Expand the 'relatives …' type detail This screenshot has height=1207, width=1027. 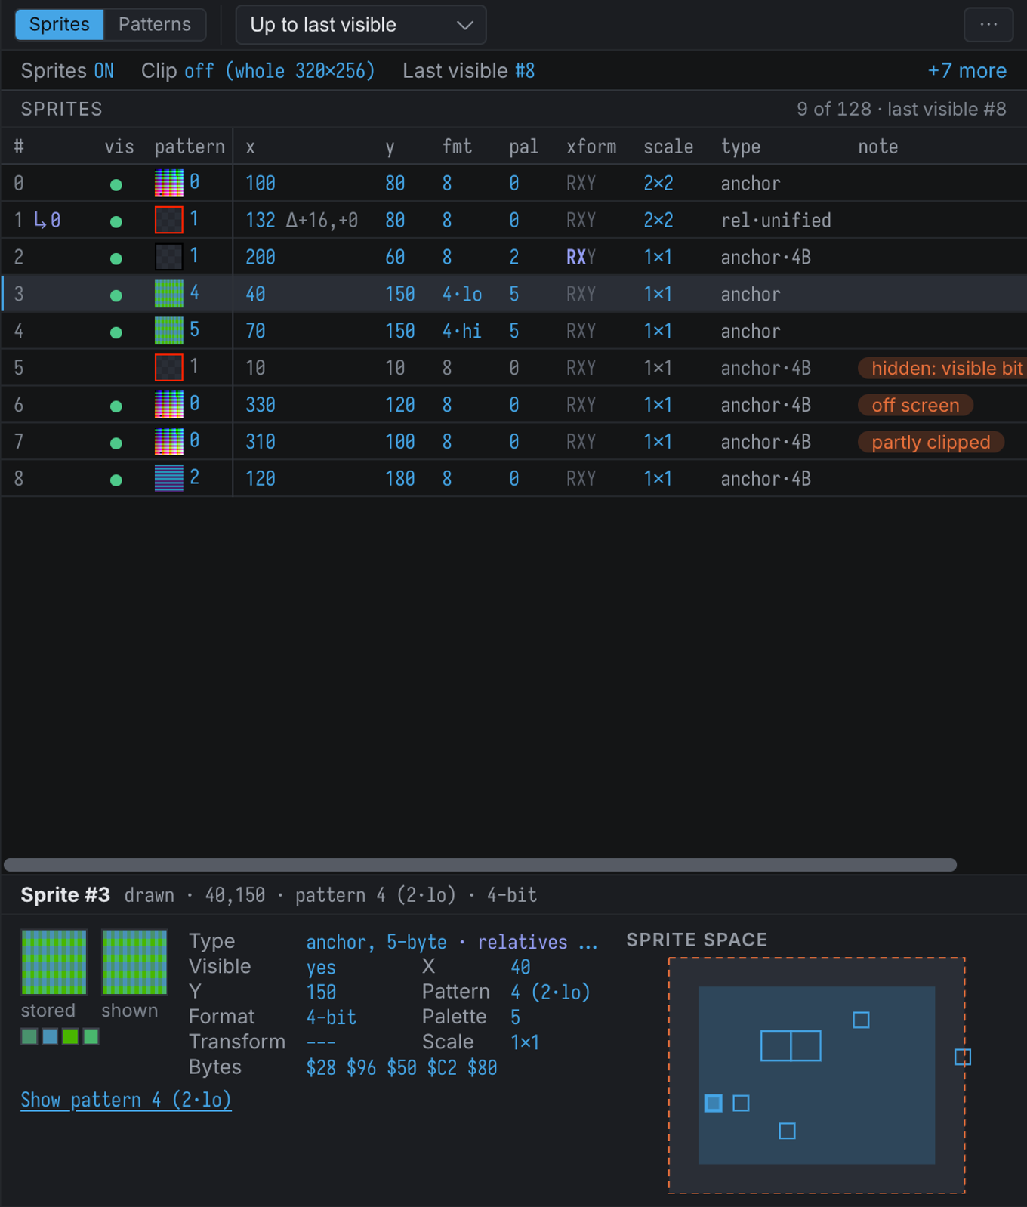pos(537,942)
